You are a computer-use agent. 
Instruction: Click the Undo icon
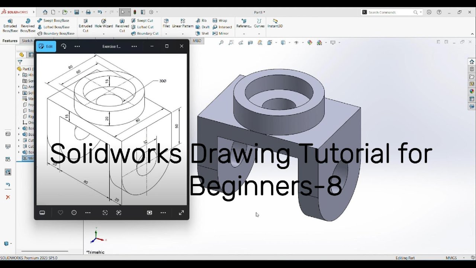[100, 12]
